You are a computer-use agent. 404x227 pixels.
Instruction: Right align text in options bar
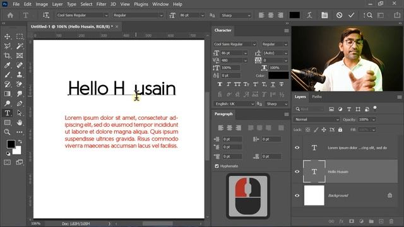pyautogui.click(x=280, y=15)
